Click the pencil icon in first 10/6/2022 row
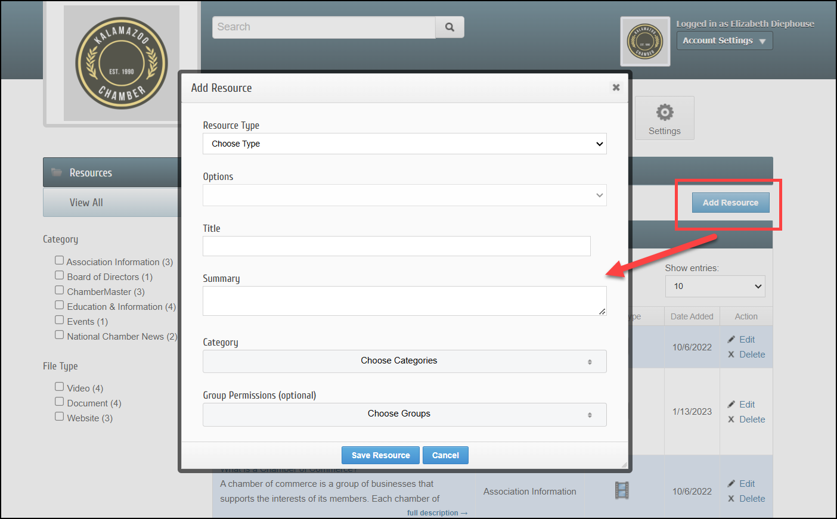 (x=731, y=340)
